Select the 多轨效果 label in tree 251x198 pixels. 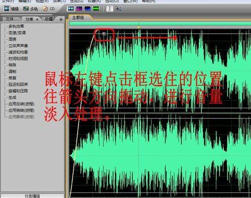16,26
